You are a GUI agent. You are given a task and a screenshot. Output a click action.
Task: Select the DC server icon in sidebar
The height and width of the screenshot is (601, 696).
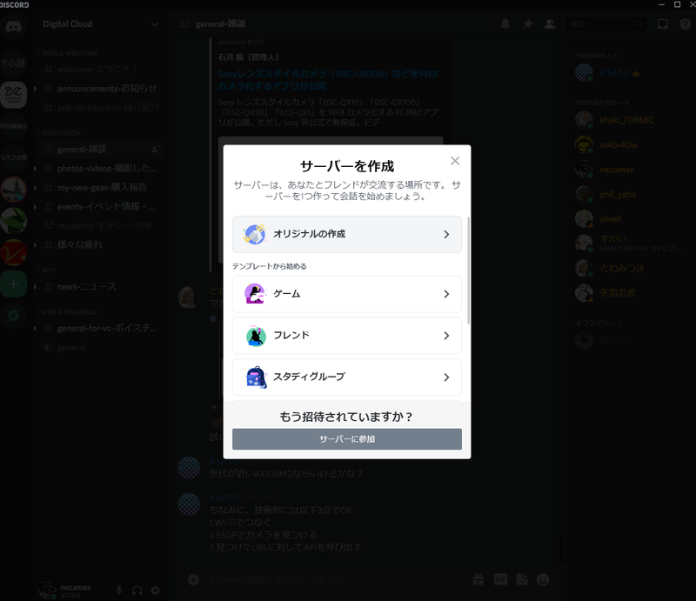13,95
